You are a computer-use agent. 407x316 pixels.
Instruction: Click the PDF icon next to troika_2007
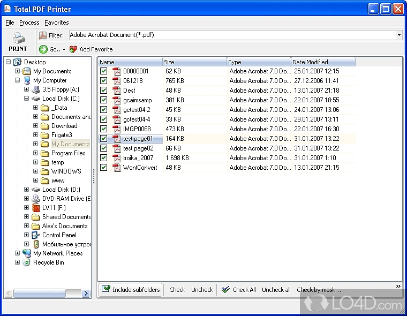point(116,158)
